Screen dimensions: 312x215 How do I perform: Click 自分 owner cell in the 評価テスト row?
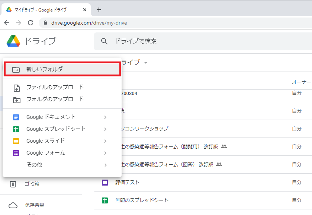(297, 182)
